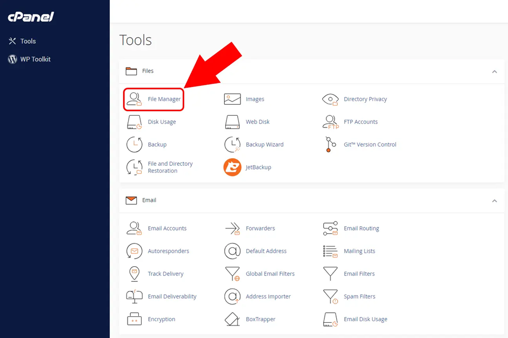The width and height of the screenshot is (508, 338).
Task: Click the Address Importer icon
Action: pos(232,296)
